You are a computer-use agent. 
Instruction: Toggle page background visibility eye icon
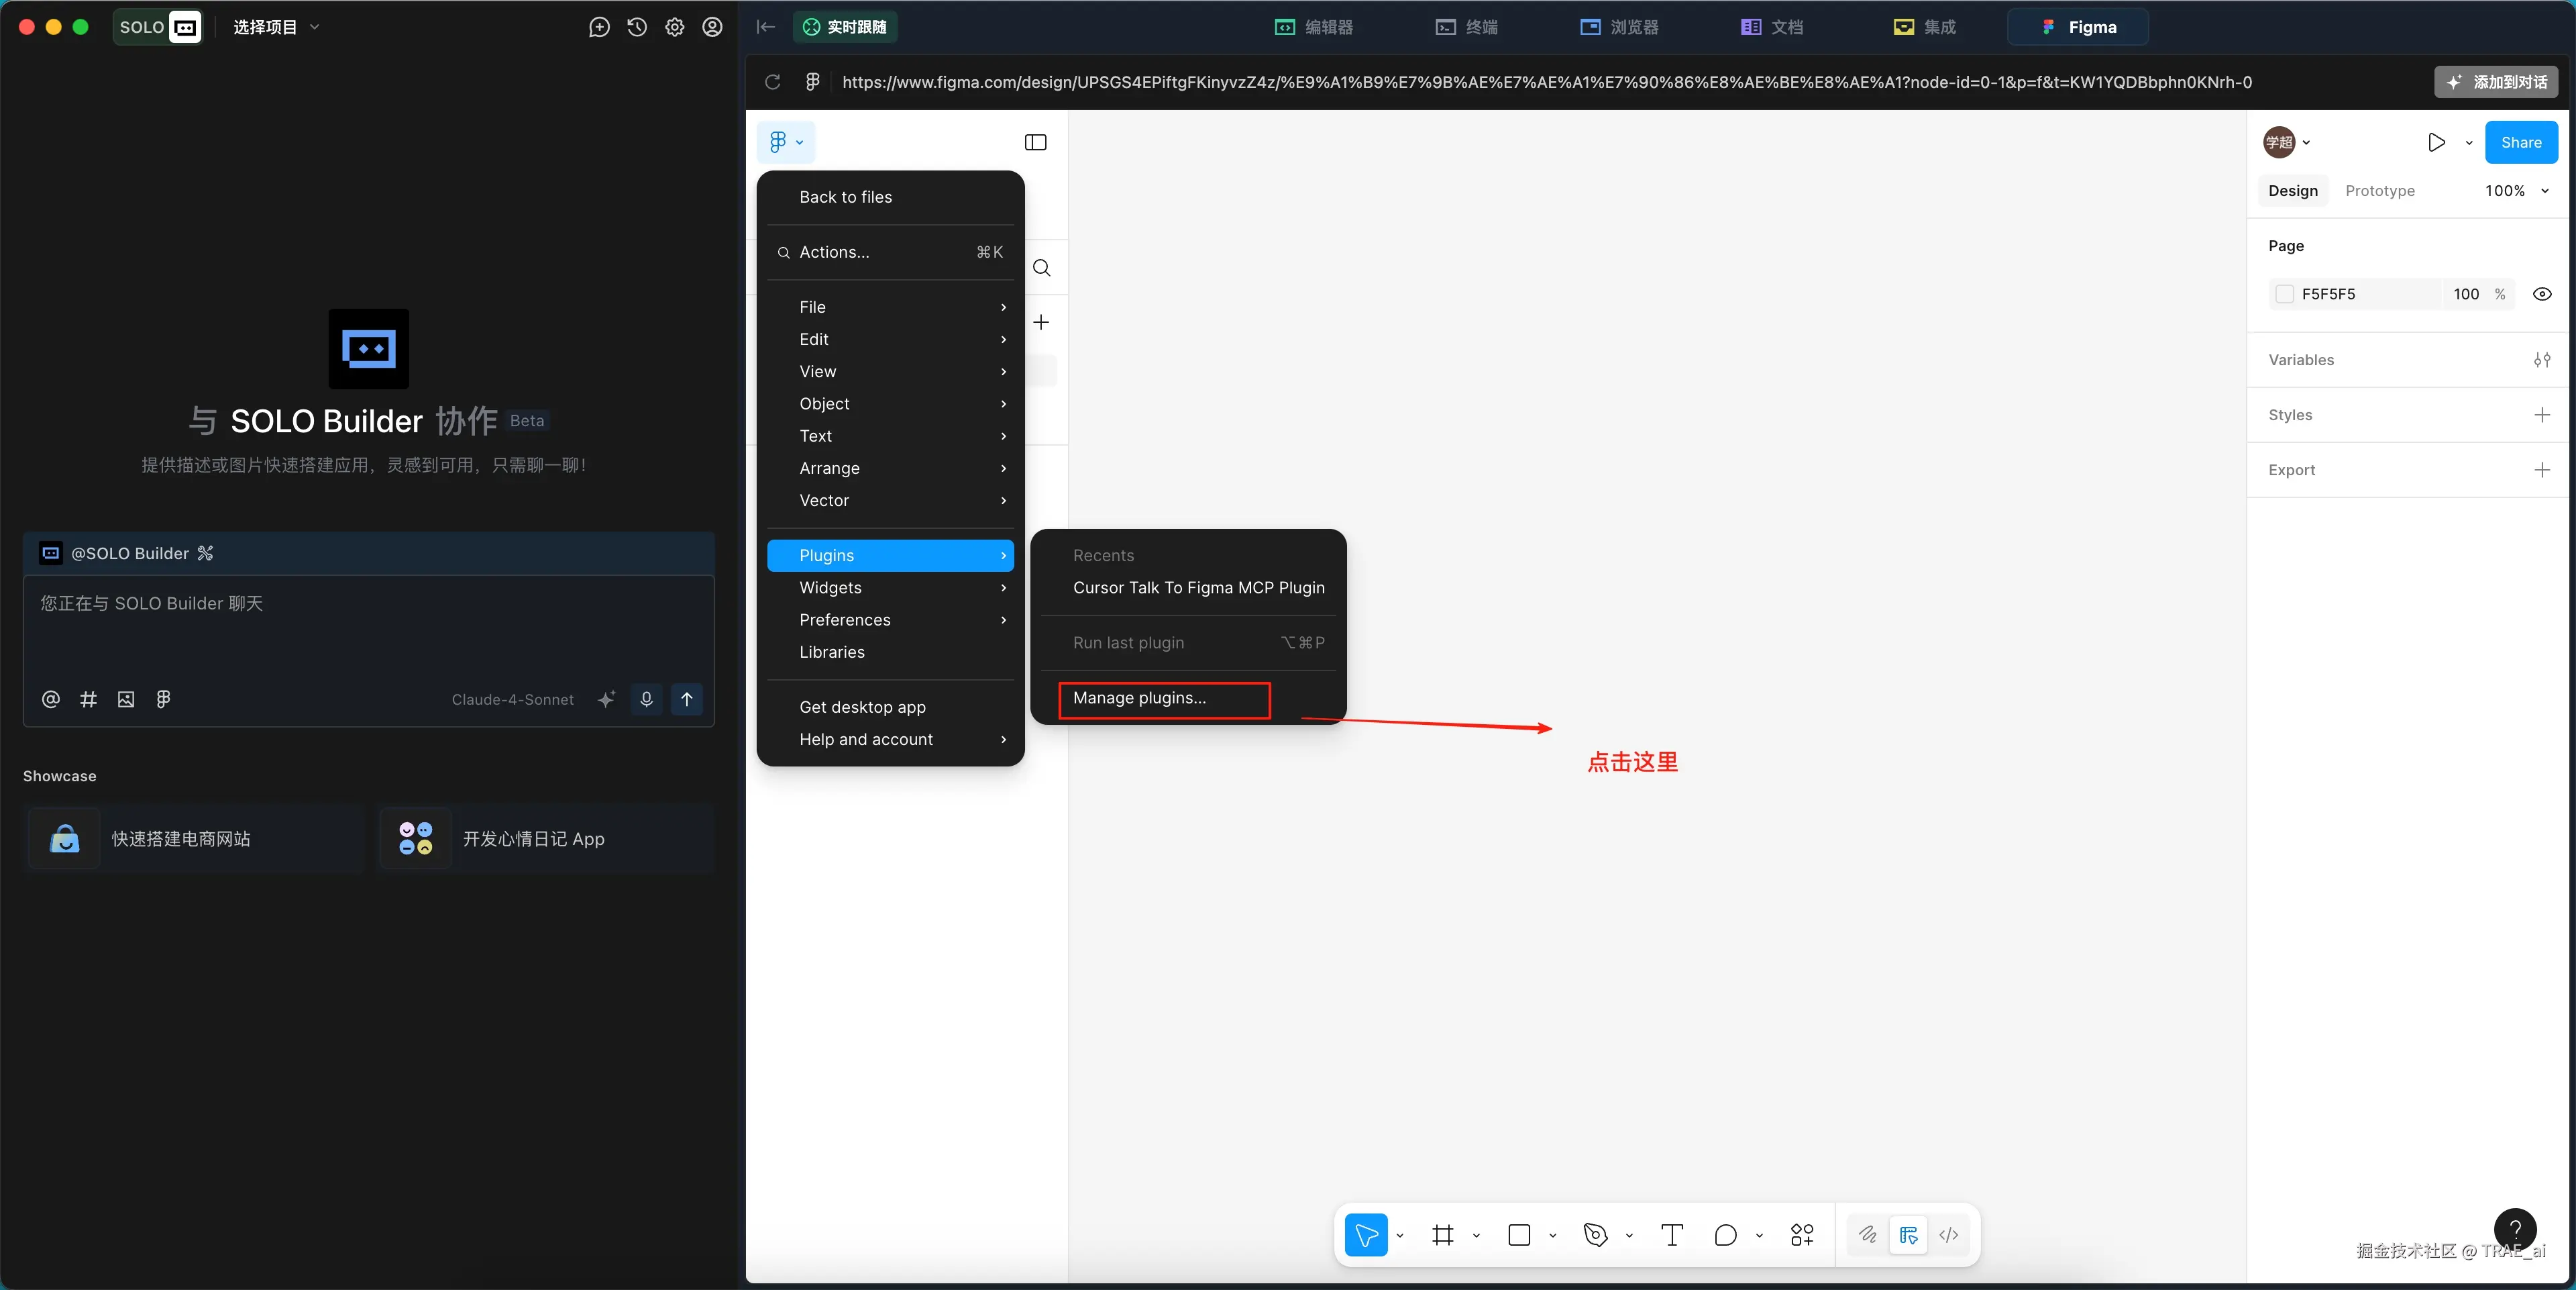pos(2542,294)
